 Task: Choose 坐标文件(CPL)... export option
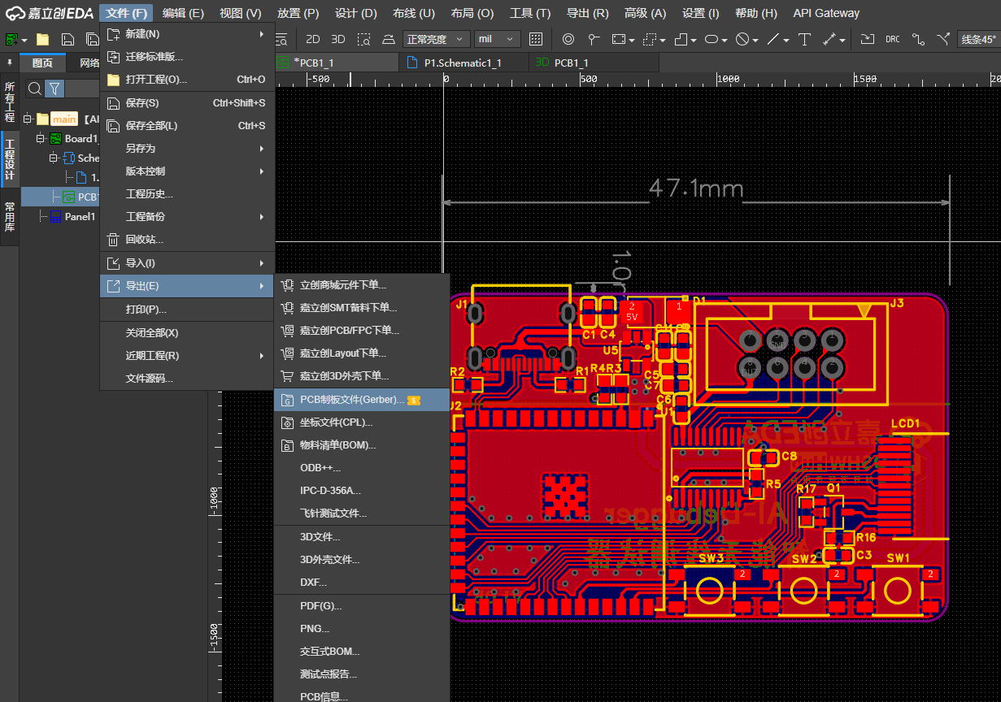[x=362, y=422]
